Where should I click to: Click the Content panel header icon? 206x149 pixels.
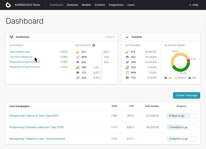127,37
